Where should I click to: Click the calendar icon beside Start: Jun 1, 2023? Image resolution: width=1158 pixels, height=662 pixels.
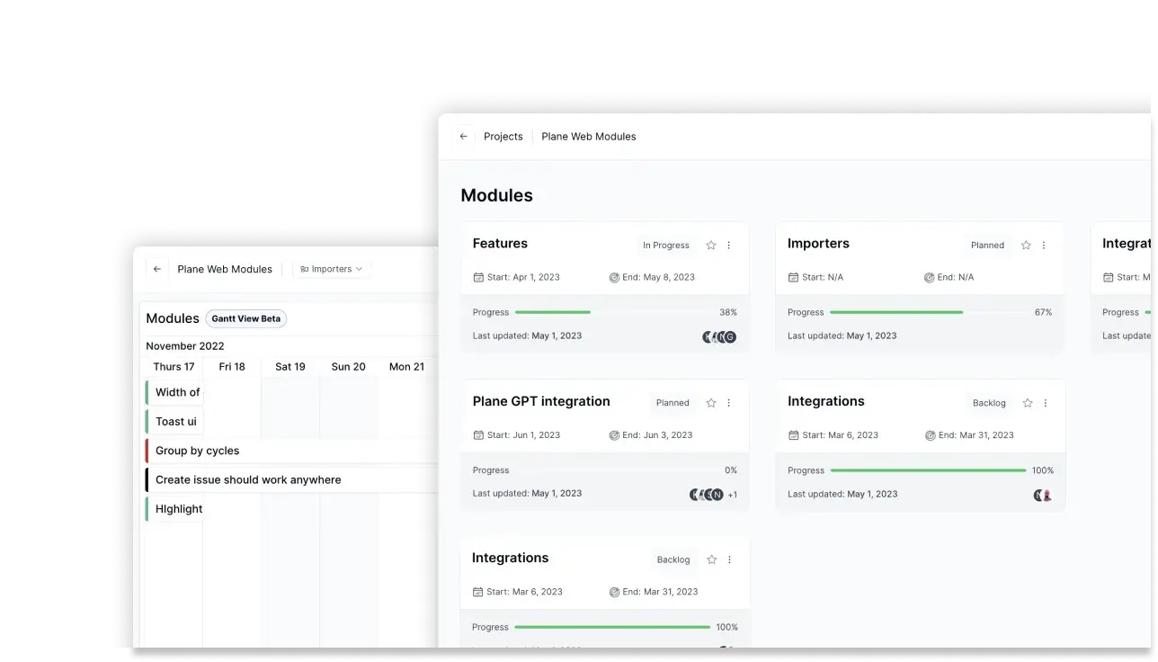coord(478,435)
